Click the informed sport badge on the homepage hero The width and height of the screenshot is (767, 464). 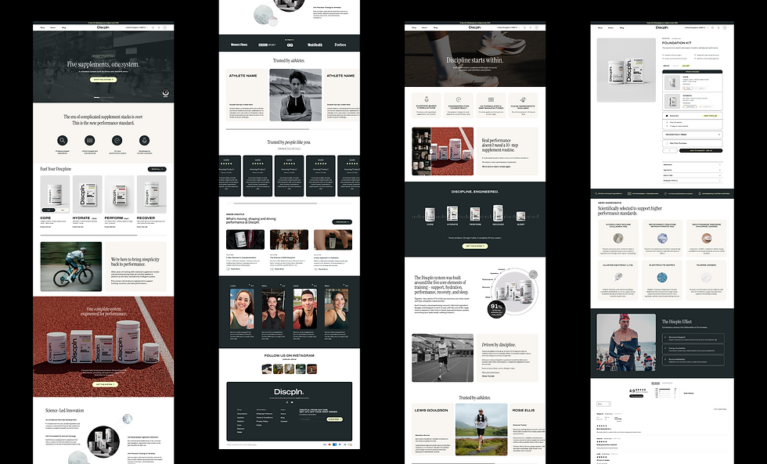pos(166,93)
